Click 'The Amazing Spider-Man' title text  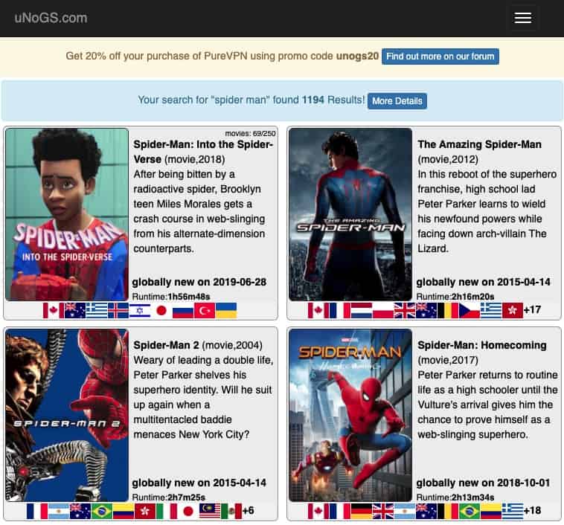click(479, 144)
